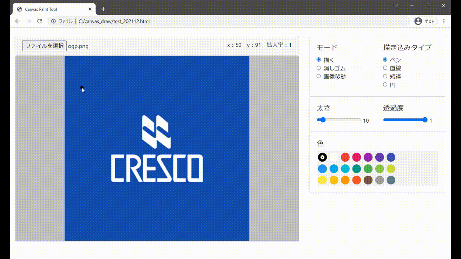Select the 画像移動 mode

pyautogui.click(x=319, y=76)
